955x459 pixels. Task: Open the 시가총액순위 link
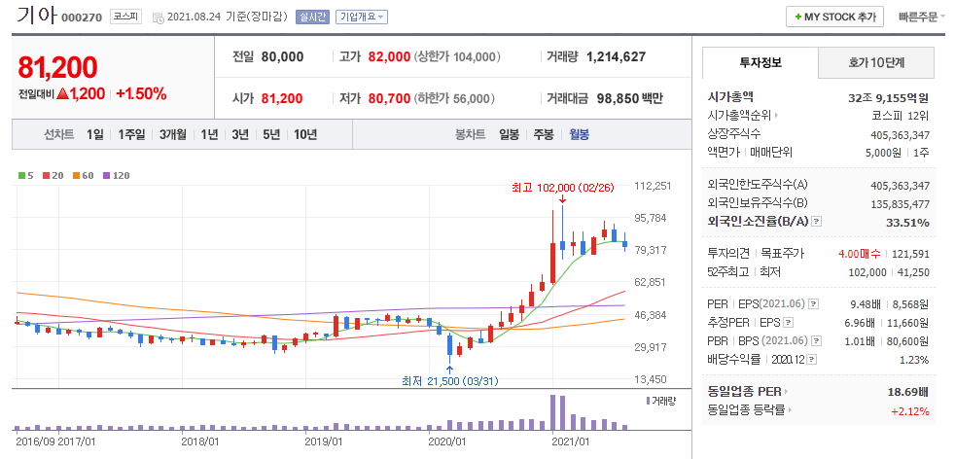click(742, 115)
